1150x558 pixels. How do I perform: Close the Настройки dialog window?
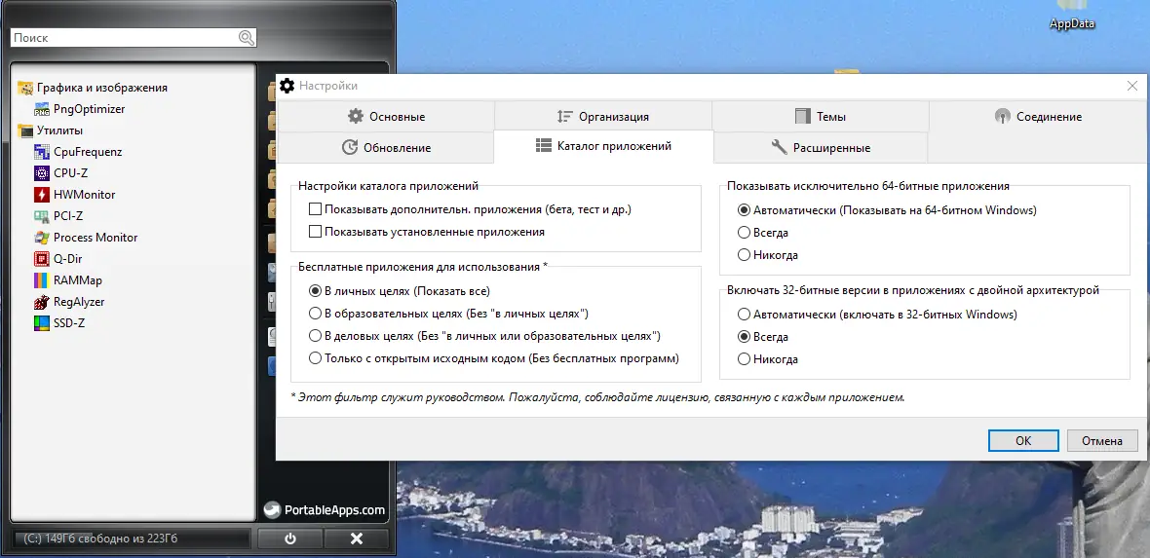[1131, 86]
